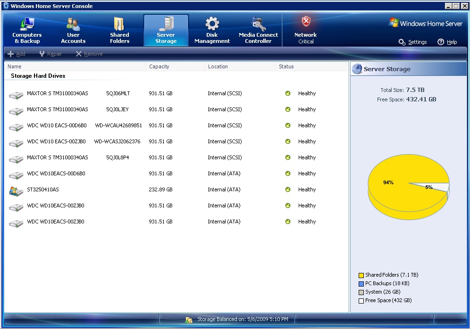This screenshot has width=470, height=329.
Task: Open the Disk Management tab
Action: click(212, 31)
